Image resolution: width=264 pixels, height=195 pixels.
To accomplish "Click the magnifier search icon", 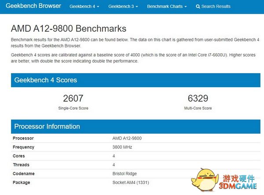I will pyautogui.click(x=198, y=7).
